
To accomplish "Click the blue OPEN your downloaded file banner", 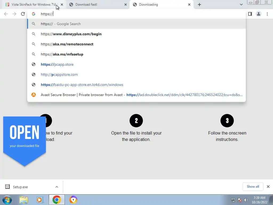I will [x=24, y=141].
